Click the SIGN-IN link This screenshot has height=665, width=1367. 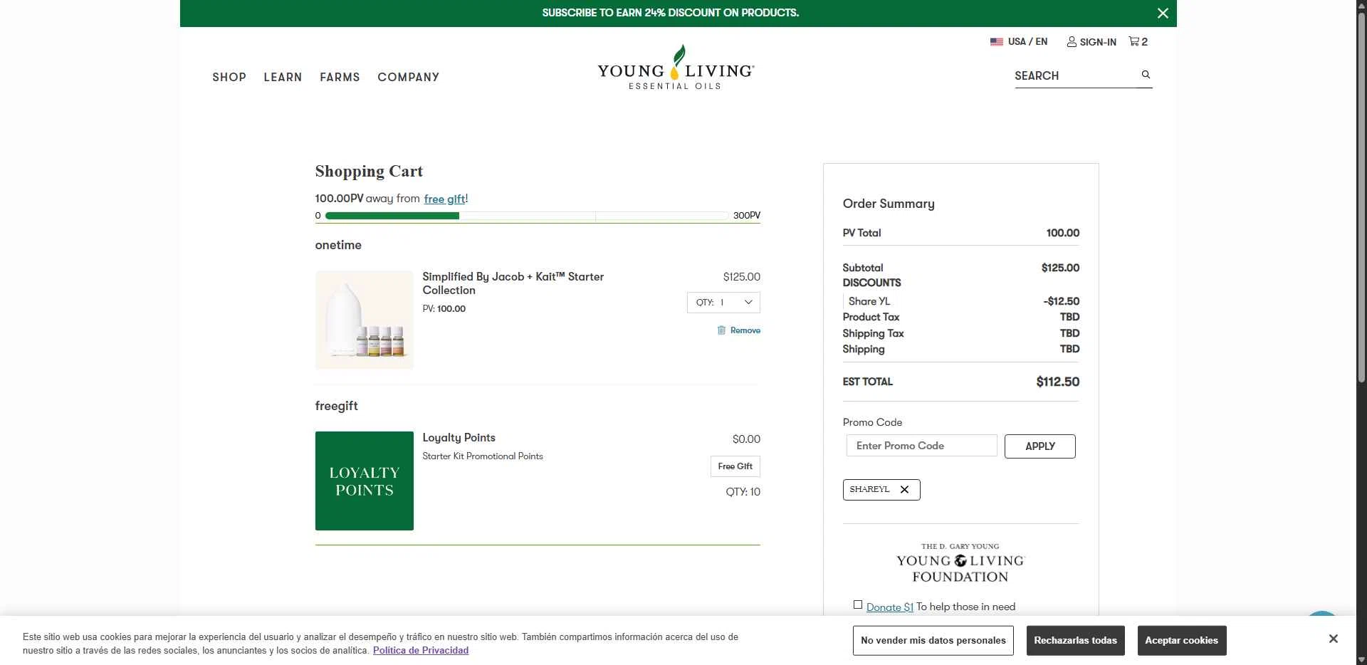(1091, 42)
